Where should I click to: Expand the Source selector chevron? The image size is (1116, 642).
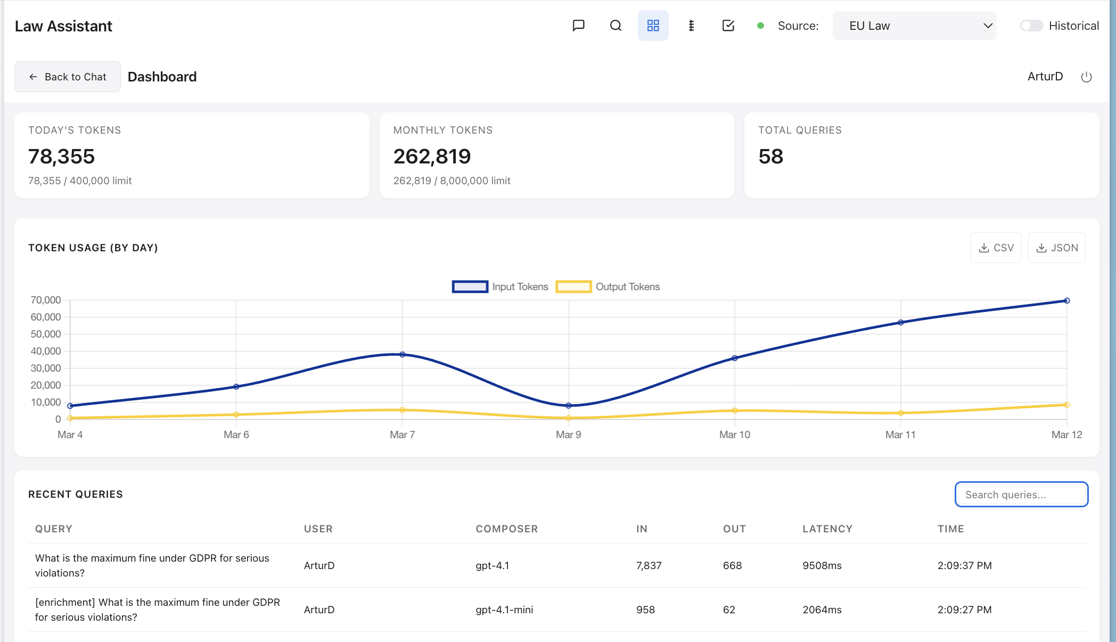[x=988, y=25]
